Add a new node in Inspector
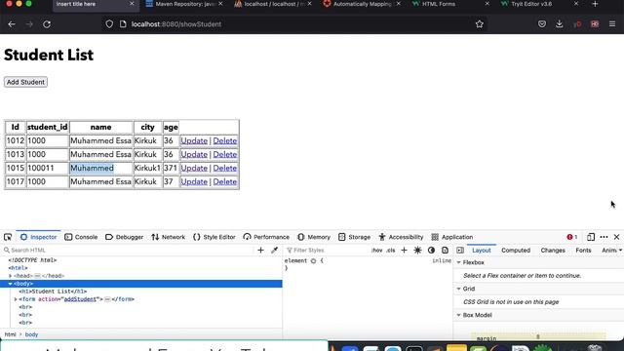Image resolution: width=624 pixels, height=351 pixels. click(260, 251)
